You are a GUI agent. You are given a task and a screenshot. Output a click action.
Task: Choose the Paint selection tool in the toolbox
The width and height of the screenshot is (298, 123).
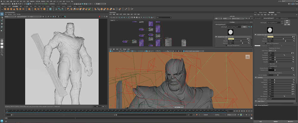[2, 20]
